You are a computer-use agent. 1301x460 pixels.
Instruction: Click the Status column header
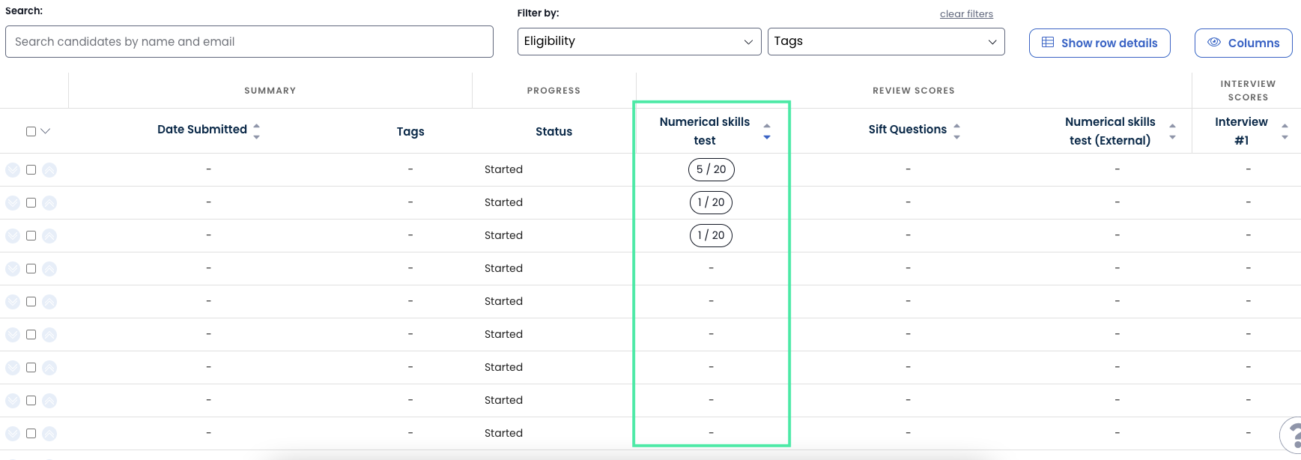554,131
